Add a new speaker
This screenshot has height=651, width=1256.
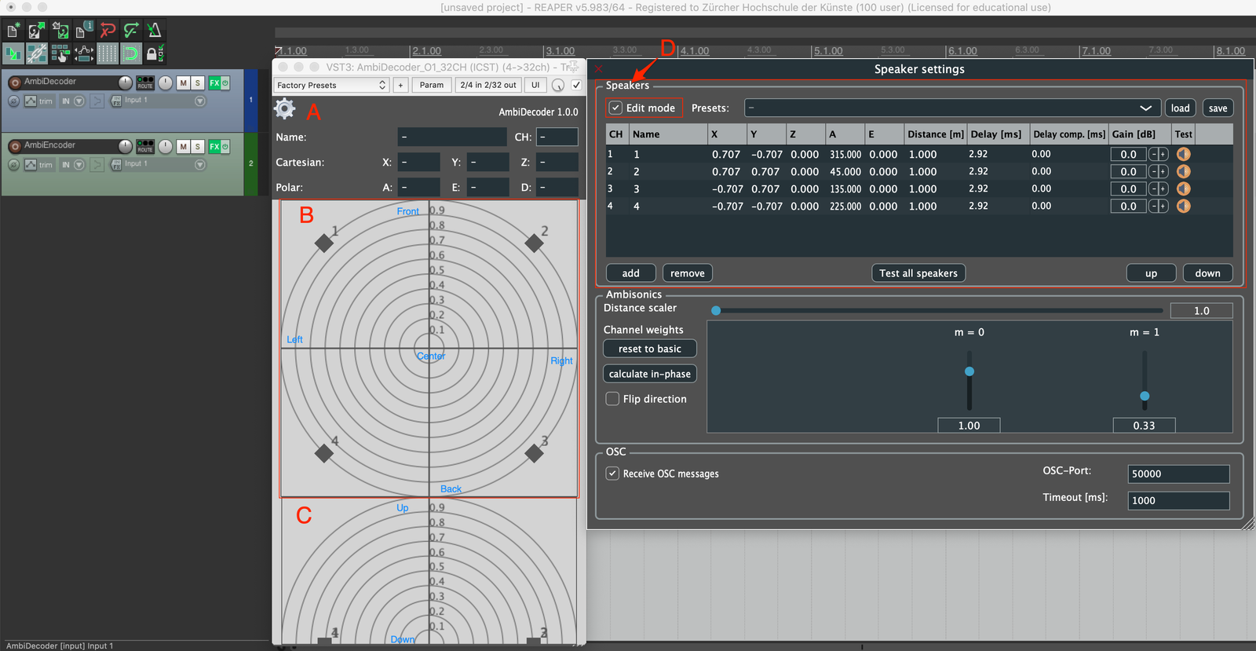pos(631,272)
